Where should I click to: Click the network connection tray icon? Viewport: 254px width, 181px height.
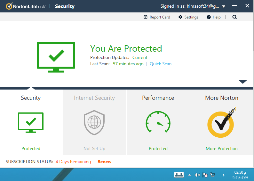pyautogui.click(x=213, y=175)
